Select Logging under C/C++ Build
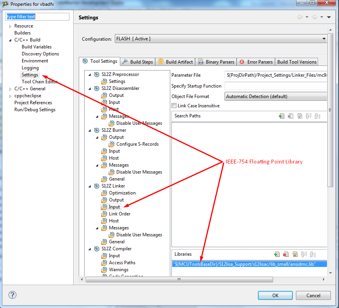The height and width of the screenshot is (308, 339). click(x=30, y=68)
